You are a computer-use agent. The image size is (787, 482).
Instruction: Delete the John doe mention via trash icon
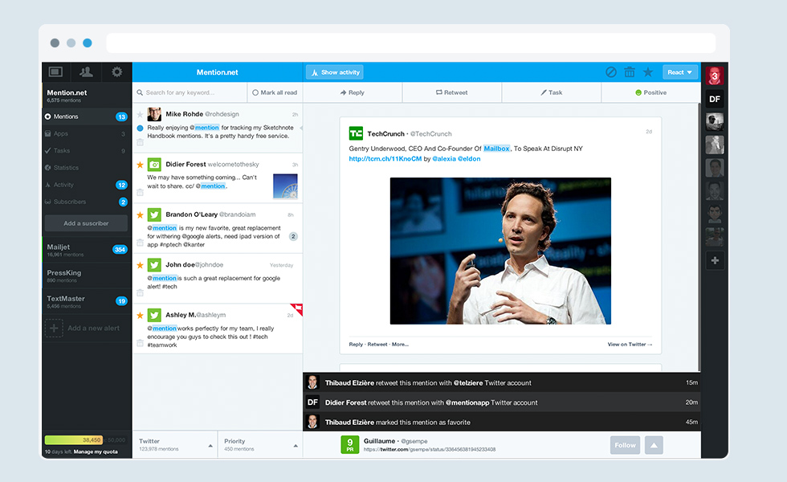click(x=140, y=292)
